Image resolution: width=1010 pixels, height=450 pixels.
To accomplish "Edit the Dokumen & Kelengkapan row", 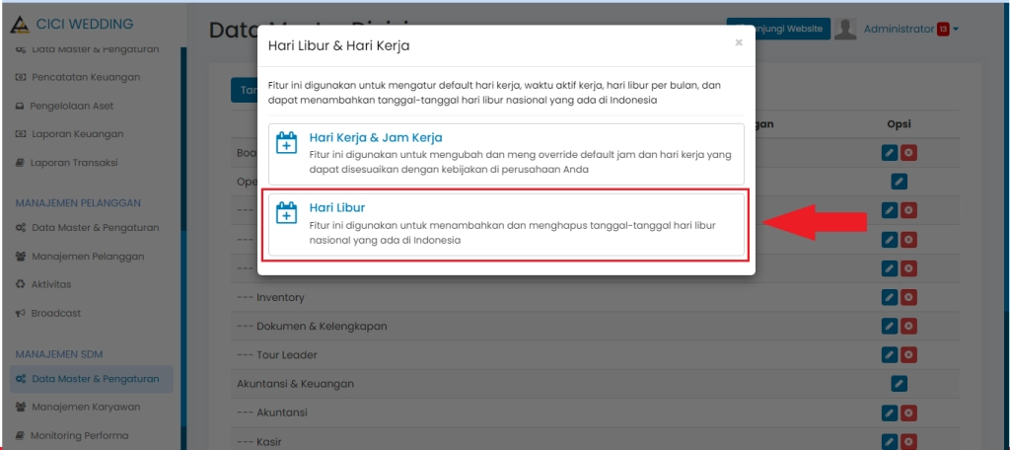I will [x=890, y=327].
